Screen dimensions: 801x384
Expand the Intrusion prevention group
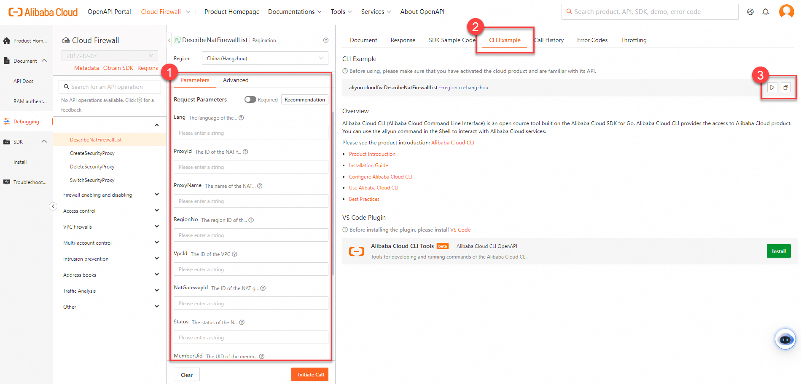[157, 259]
